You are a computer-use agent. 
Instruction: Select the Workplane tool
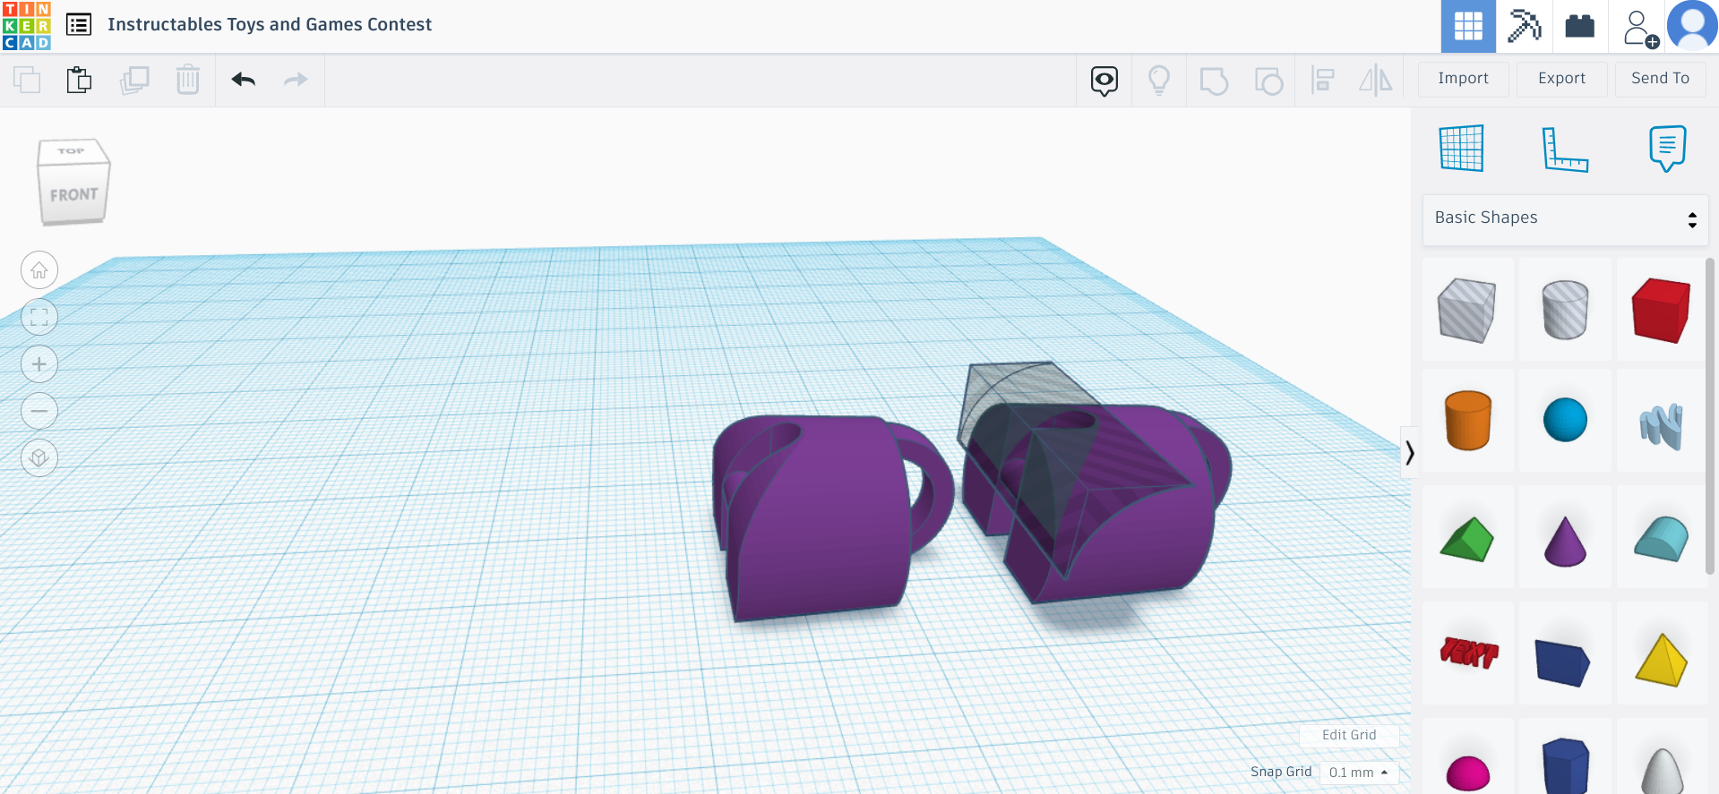(x=1462, y=148)
